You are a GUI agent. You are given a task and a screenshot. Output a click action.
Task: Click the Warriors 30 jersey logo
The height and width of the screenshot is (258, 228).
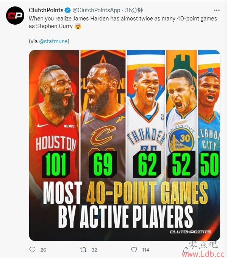coord(181,139)
